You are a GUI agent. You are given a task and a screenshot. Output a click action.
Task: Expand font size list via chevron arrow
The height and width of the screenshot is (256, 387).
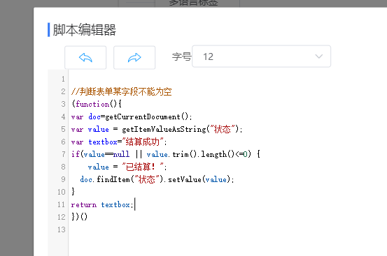(x=319, y=57)
